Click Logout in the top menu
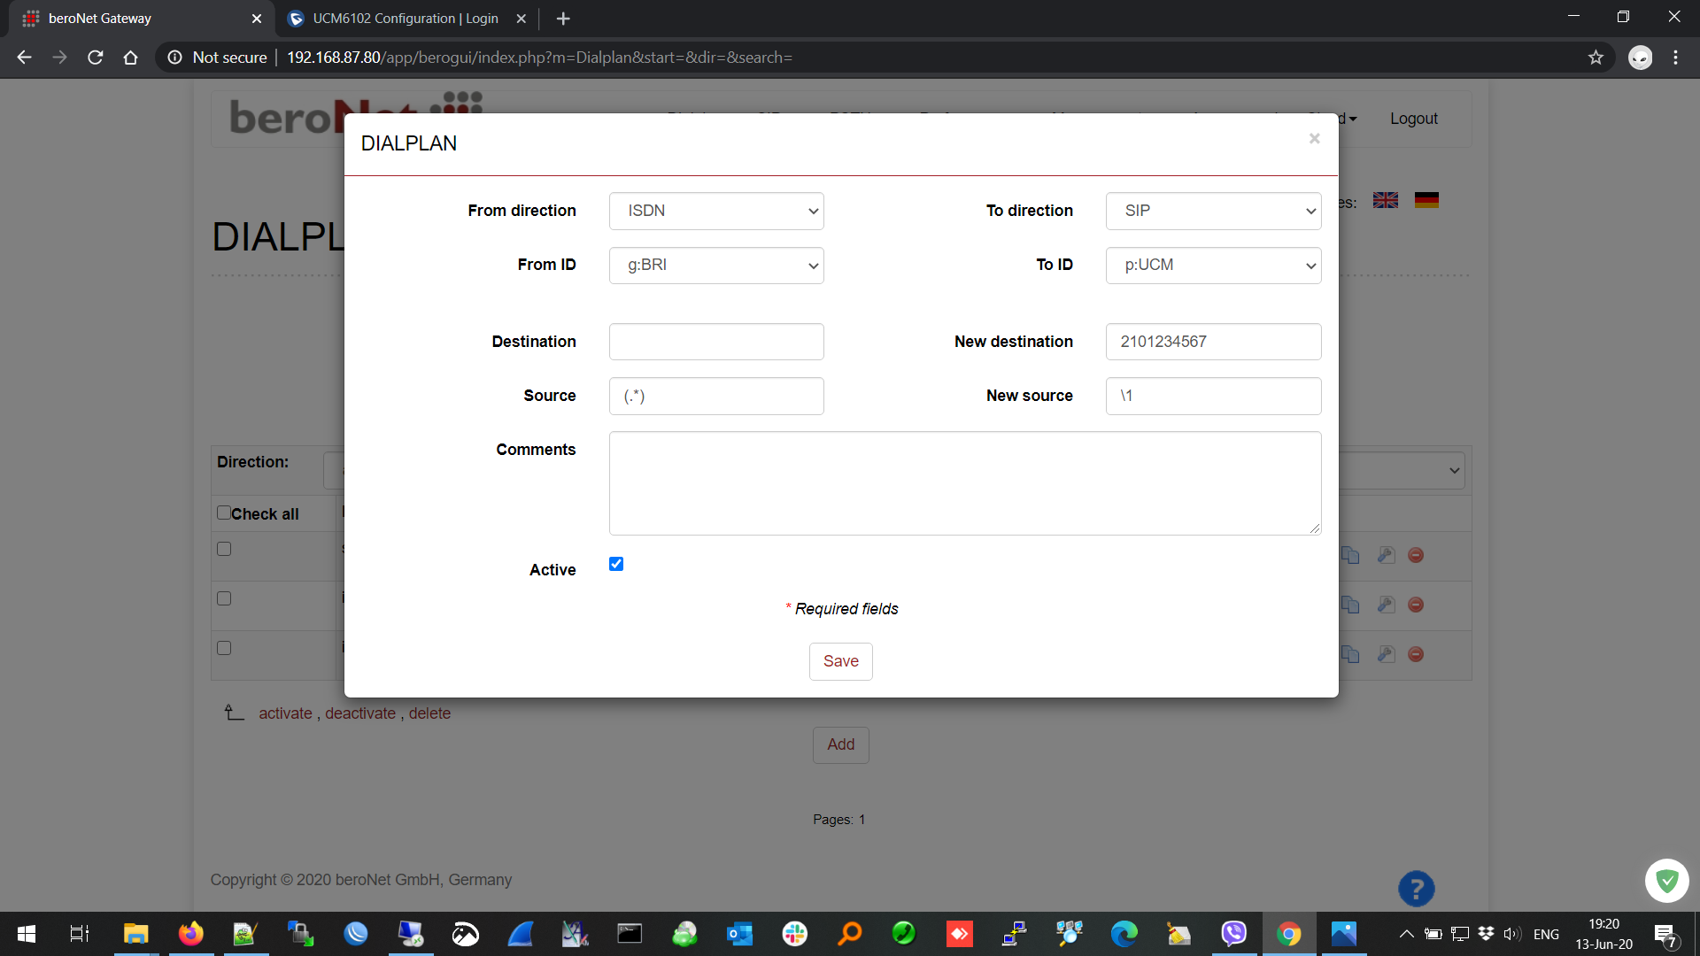This screenshot has width=1700, height=956. tap(1413, 119)
